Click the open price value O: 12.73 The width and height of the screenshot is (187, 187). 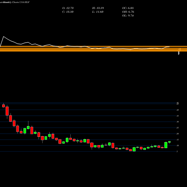(x=68, y=8)
